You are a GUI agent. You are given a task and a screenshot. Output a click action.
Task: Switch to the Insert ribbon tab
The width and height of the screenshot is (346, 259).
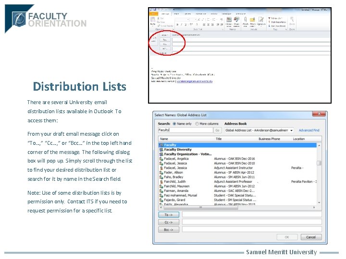(177, 14)
